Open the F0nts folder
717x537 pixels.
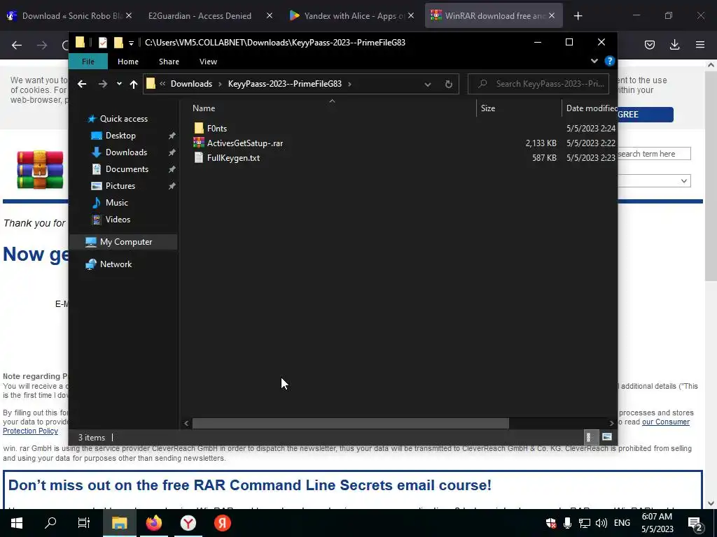click(217, 129)
